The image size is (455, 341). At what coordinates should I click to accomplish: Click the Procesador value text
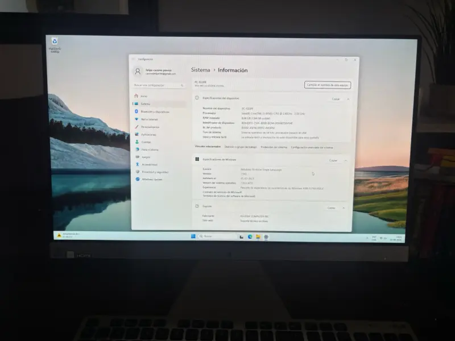(x=273, y=114)
